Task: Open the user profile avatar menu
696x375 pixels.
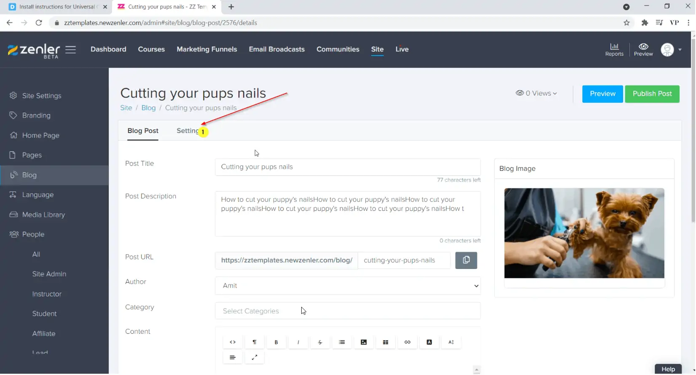Action: tap(671, 50)
